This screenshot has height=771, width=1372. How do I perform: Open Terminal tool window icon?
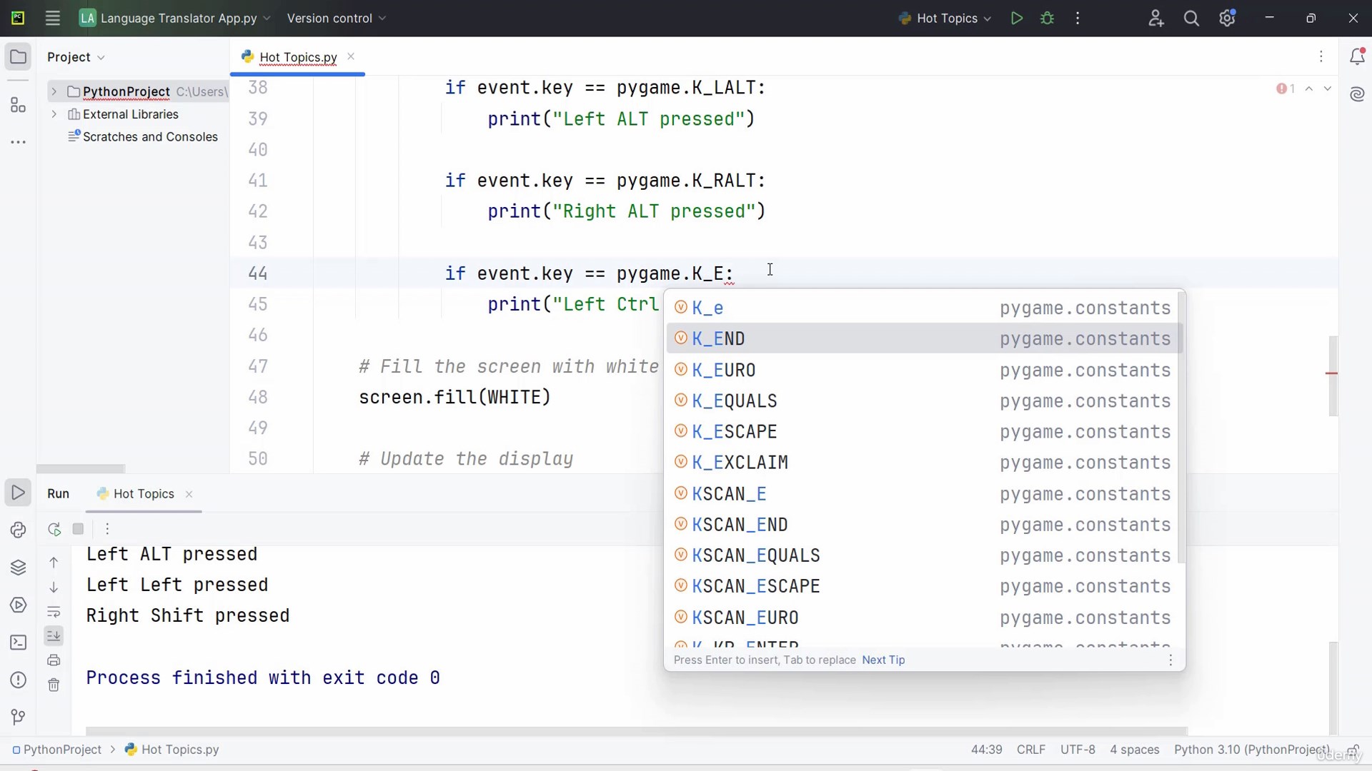(x=19, y=642)
